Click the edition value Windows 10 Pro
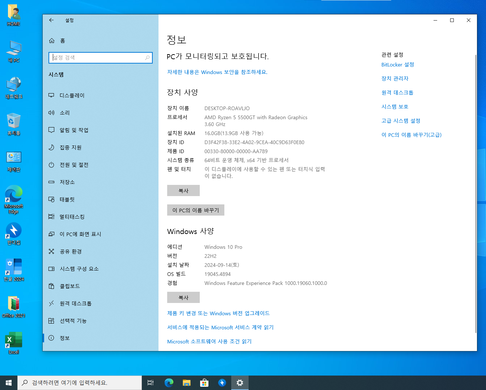This screenshot has width=486, height=390. coord(223,247)
